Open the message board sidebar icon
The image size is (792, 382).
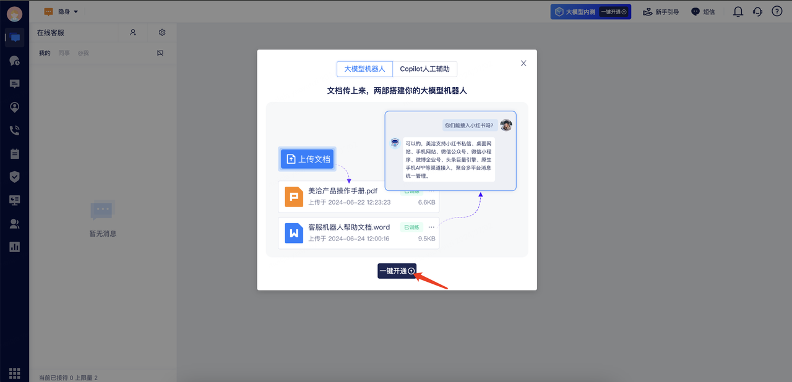click(x=15, y=84)
